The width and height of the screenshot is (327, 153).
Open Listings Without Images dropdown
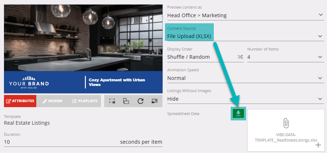tap(321, 99)
